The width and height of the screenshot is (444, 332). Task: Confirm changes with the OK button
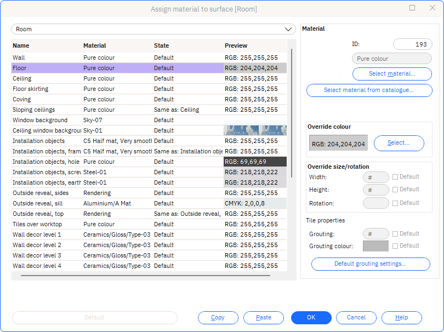point(311,317)
